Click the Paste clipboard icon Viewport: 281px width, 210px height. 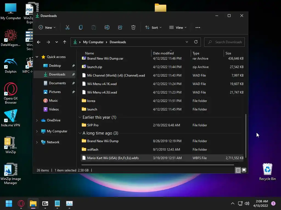click(94, 28)
